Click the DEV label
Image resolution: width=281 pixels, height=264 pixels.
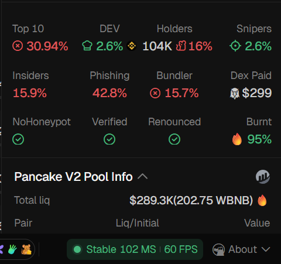pyautogui.click(x=109, y=29)
